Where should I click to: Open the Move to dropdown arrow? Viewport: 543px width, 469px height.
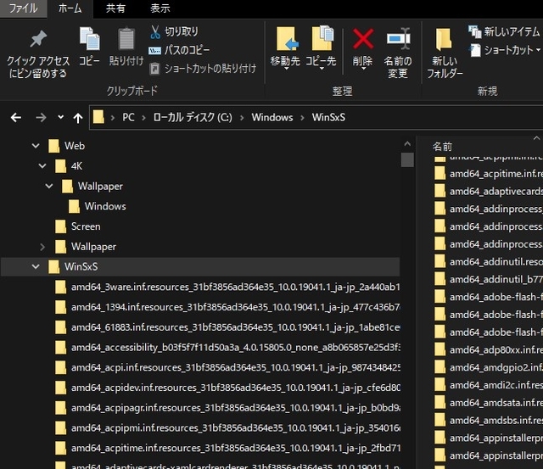click(287, 69)
